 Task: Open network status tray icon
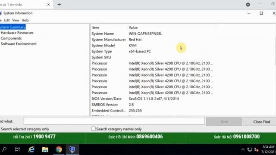tap(249, 150)
